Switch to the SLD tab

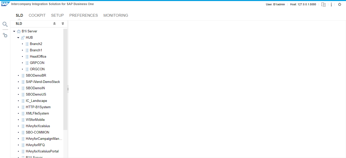tap(20, 15)
